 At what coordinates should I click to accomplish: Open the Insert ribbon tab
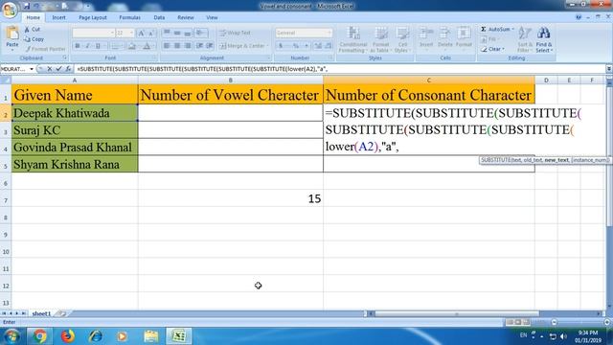[x=59, y=17]
